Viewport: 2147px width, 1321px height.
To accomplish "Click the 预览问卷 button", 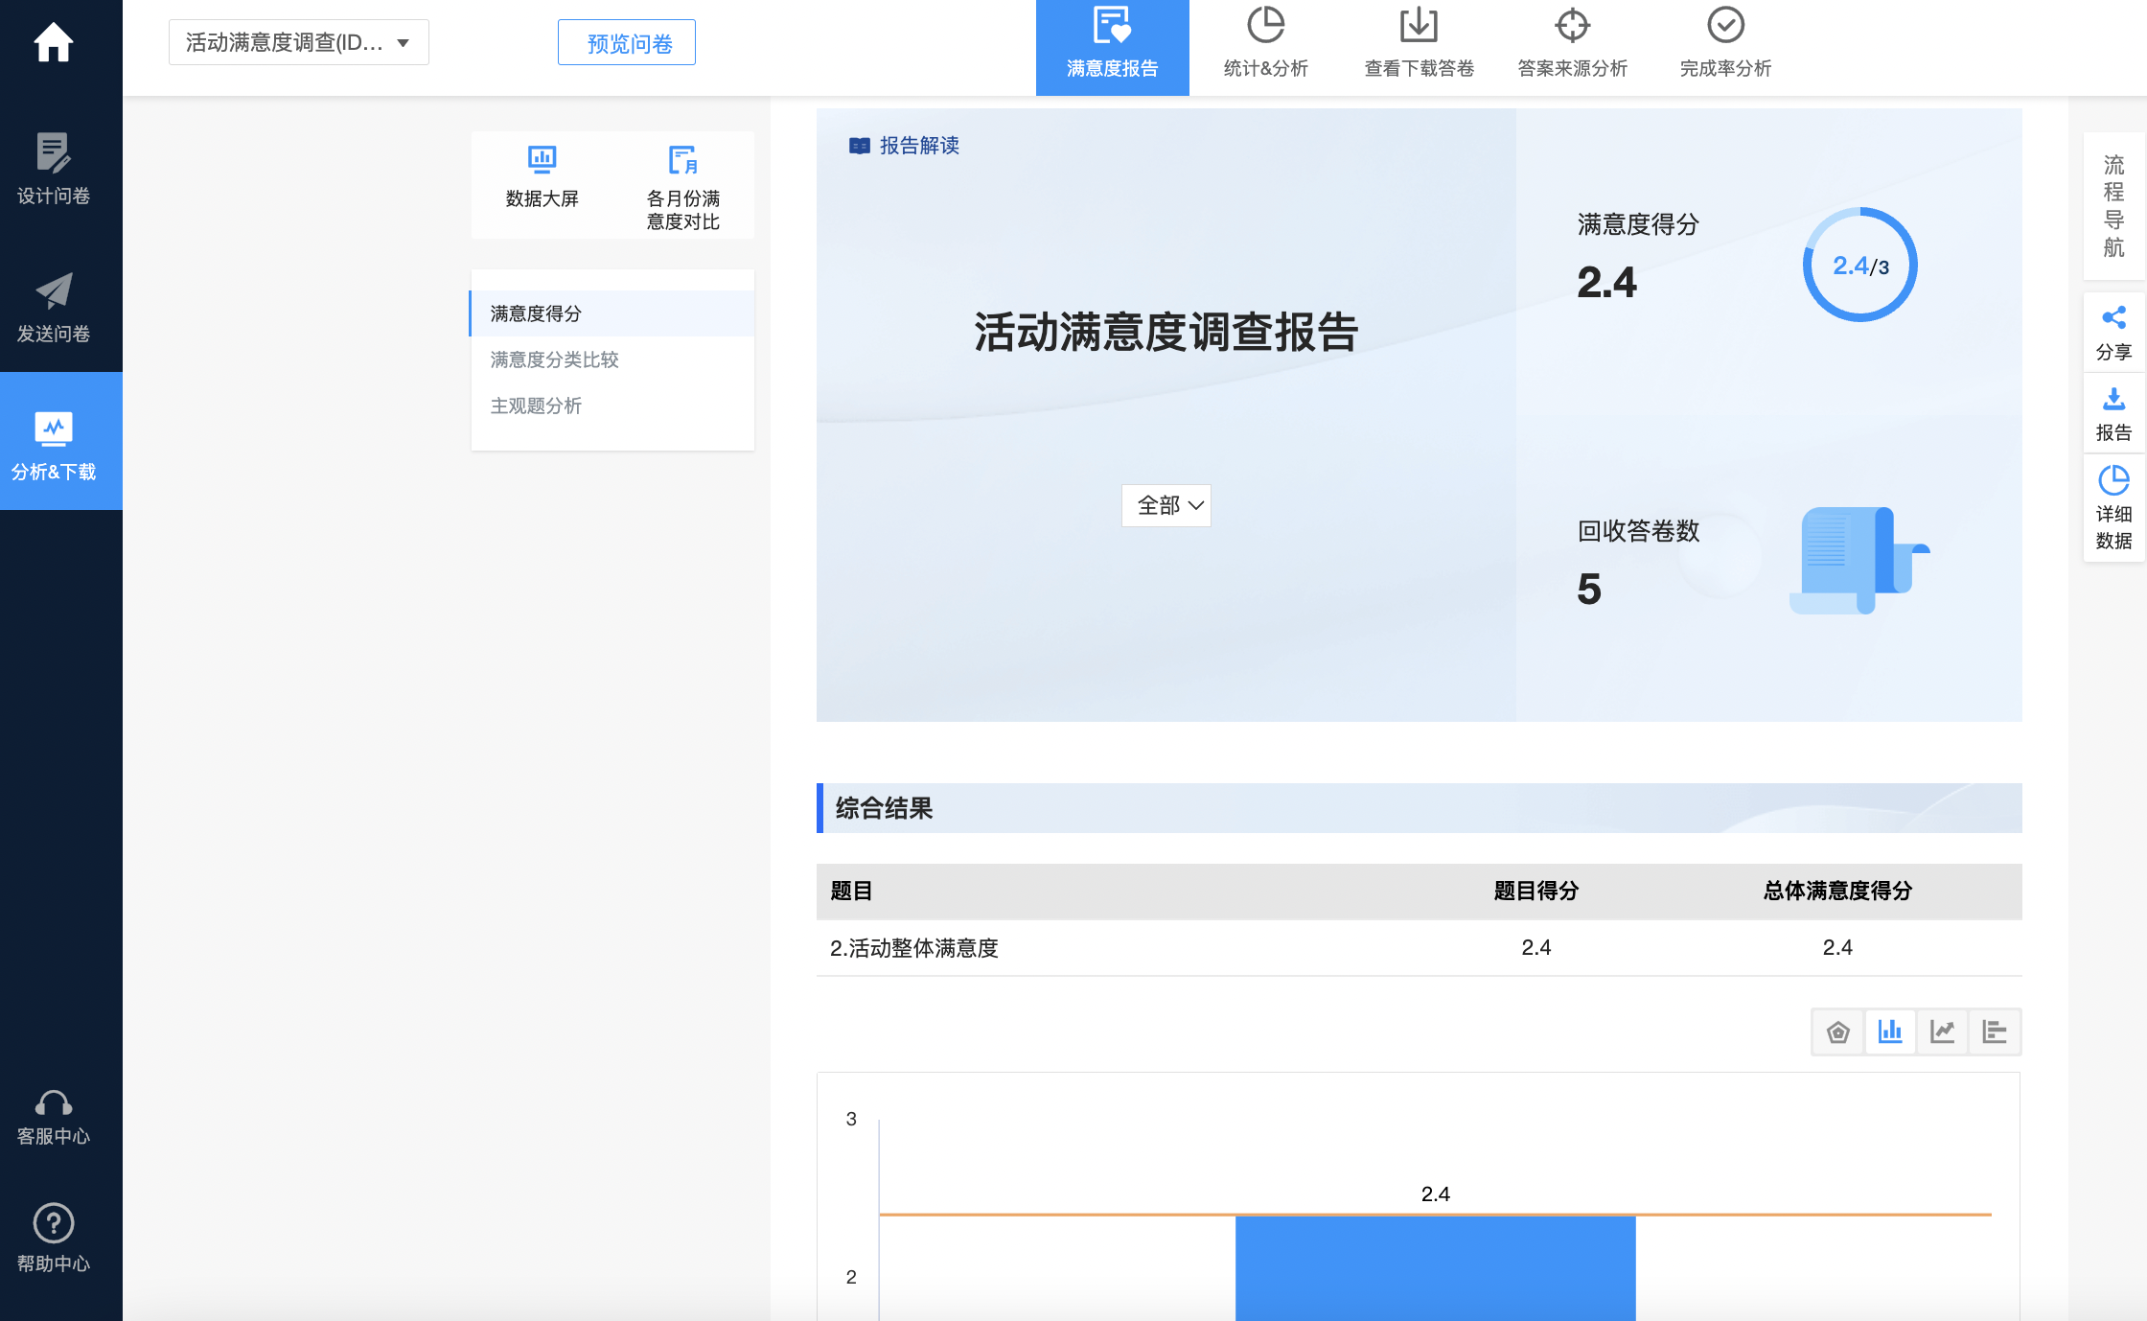I will point(627,42).
